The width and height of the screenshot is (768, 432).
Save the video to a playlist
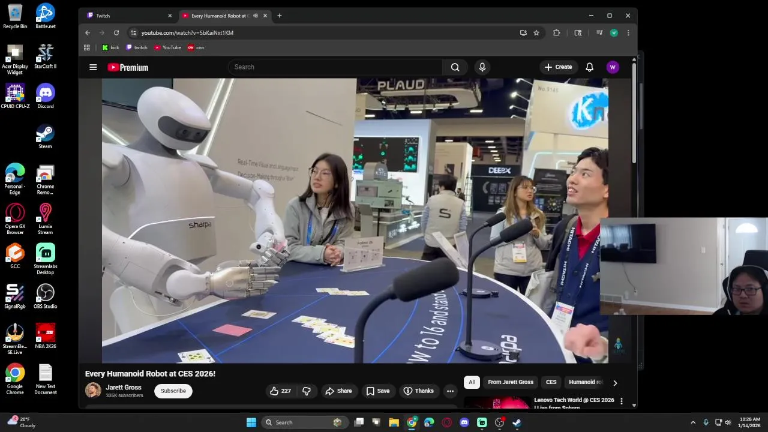coord(378,391)
